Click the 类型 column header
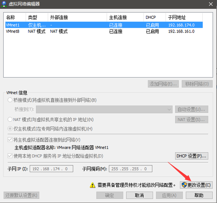 point(37,17)
